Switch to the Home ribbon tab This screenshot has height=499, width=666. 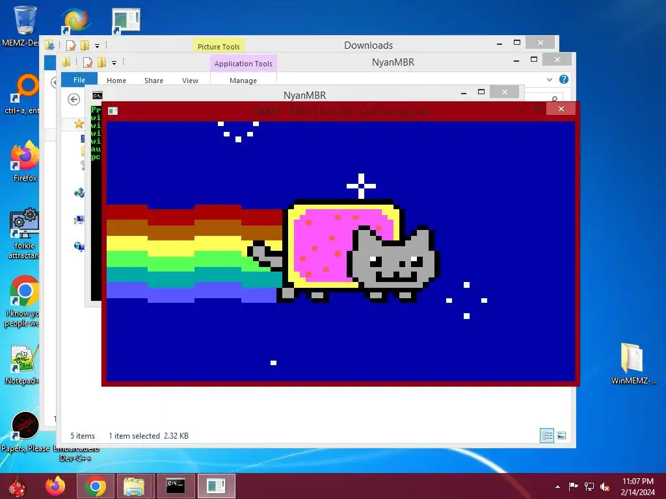point(116,80)
